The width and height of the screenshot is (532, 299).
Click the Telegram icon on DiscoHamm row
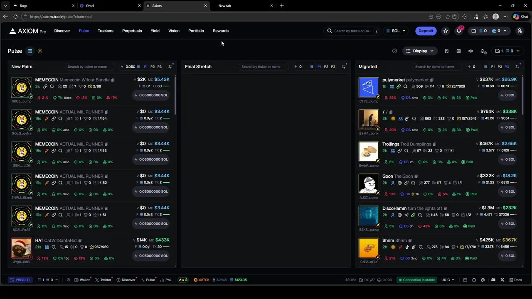pyautogui.click(x=406, y=215)
